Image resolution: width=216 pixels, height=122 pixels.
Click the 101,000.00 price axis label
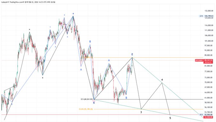209,41
